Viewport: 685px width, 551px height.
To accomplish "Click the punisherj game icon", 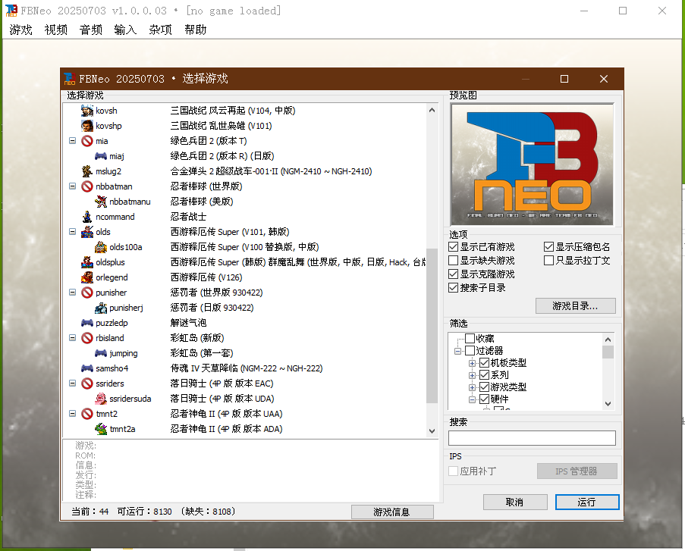I will pyautogui.click(x=101, y=308).
